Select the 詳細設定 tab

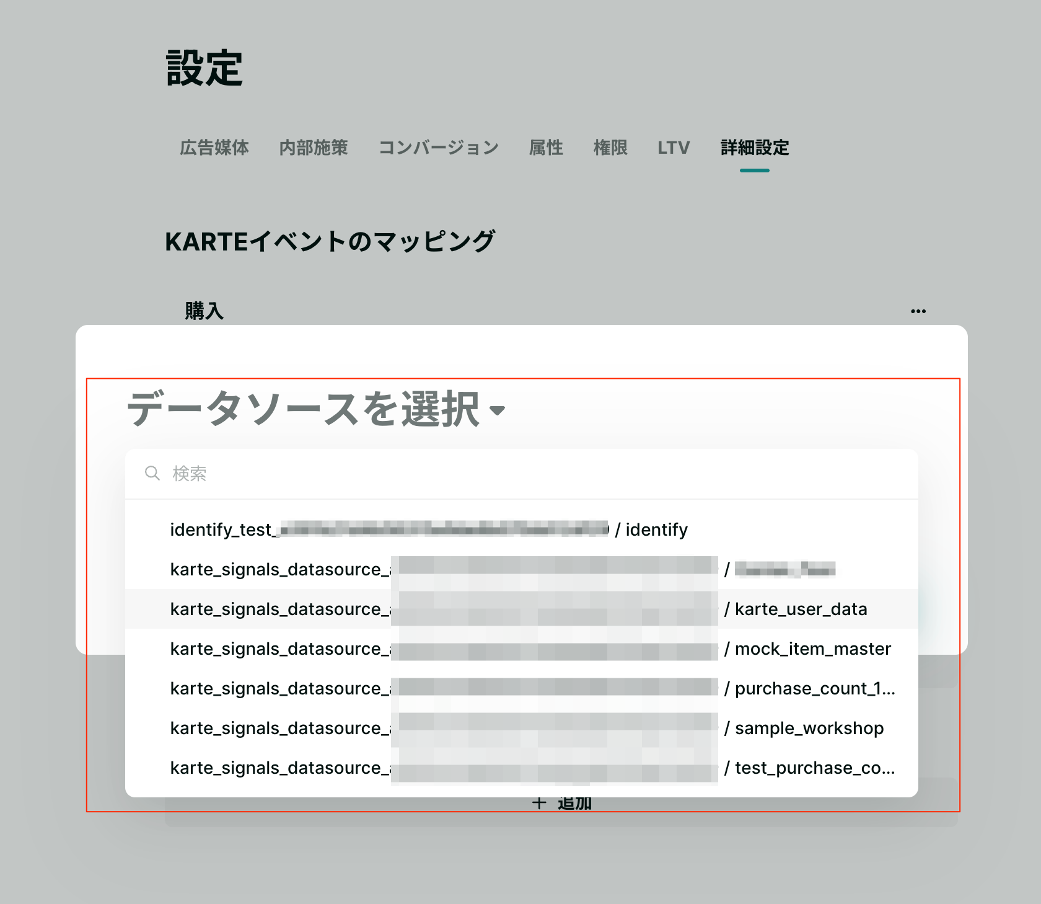(x=755, y=148)
